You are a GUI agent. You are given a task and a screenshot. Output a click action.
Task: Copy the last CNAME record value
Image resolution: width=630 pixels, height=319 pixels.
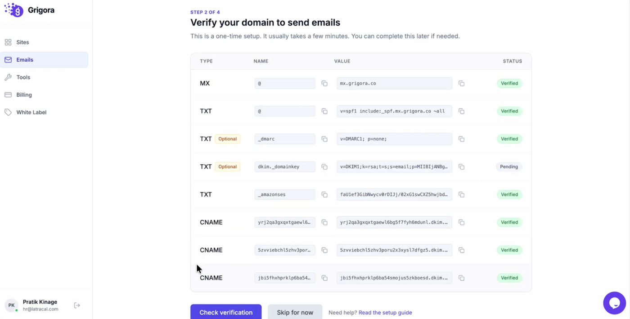tap(461, 278)
